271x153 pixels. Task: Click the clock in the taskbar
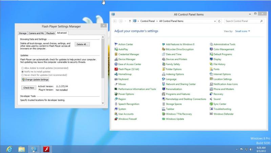coord(261,149)
